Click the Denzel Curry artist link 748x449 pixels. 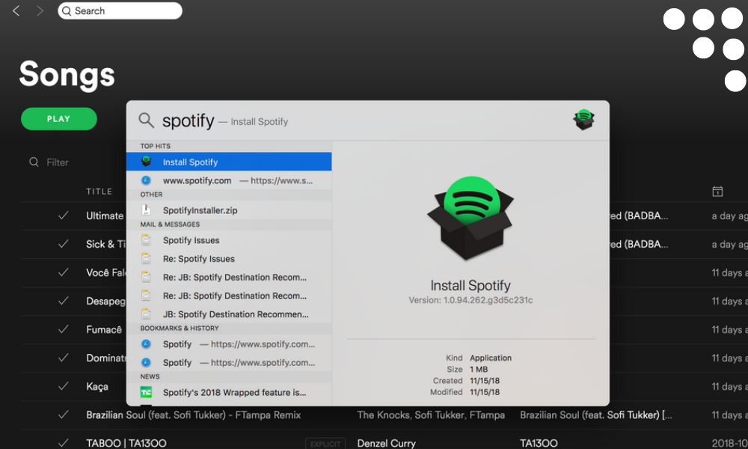[387, 443]
